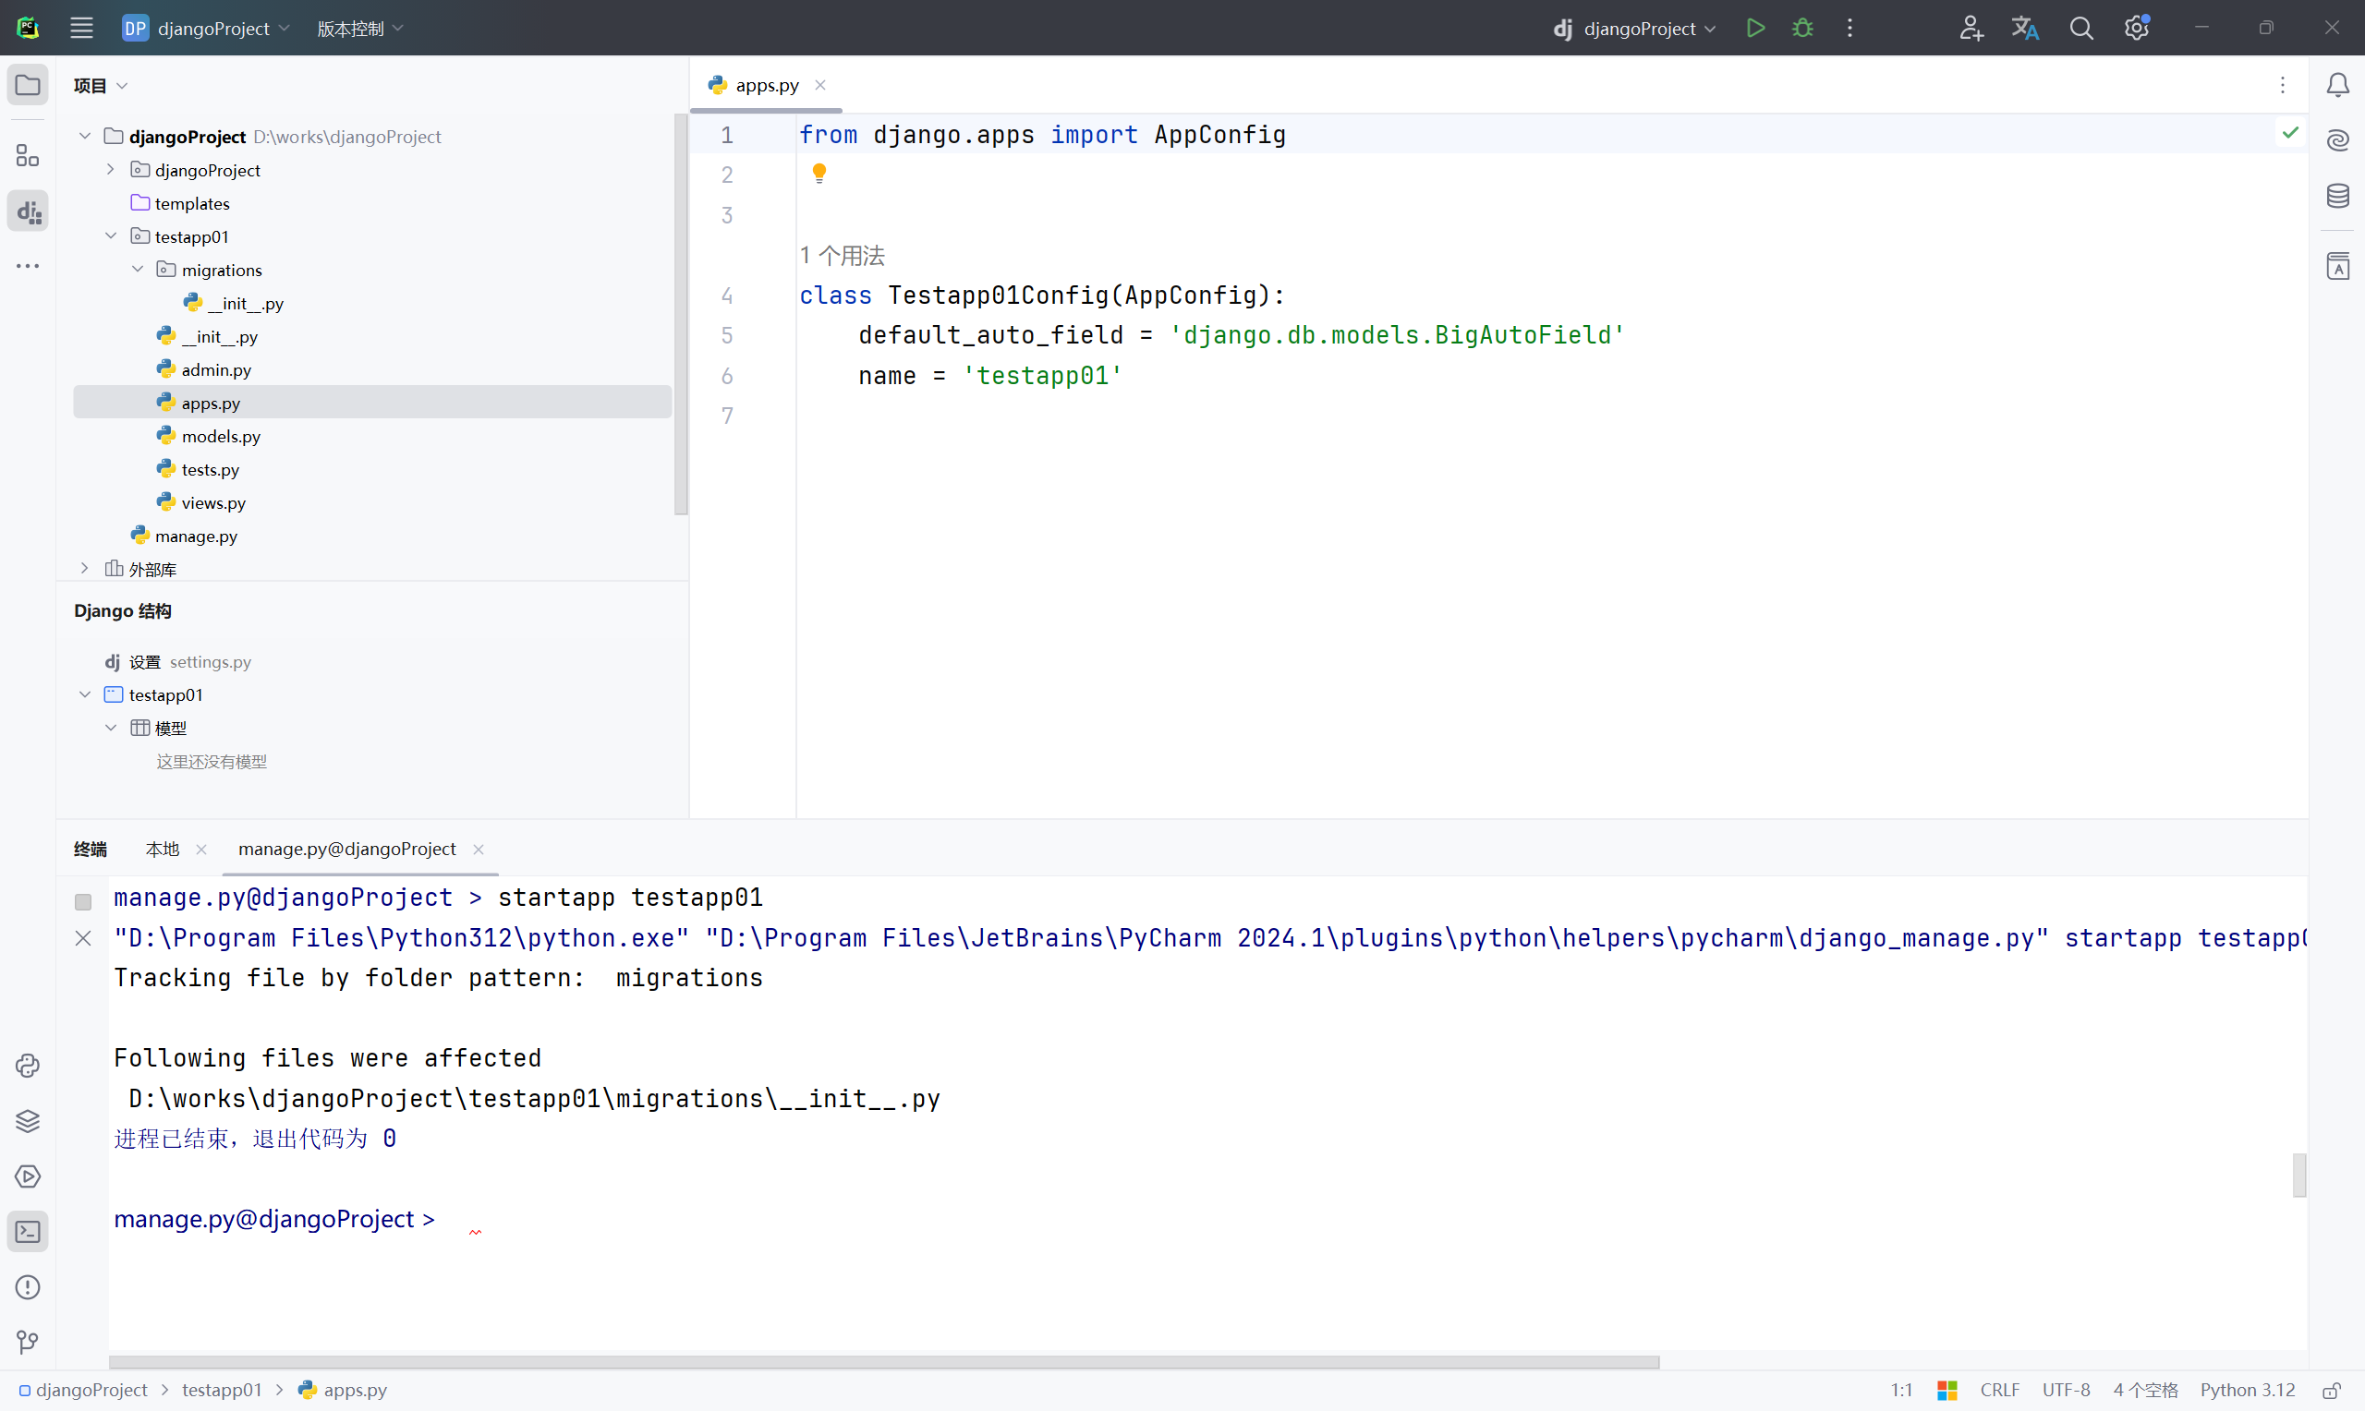Viewport: 2365px width, 1411px height.
Task: Click the terminal horizontal scrollbar
Action: click(884, 1362)
